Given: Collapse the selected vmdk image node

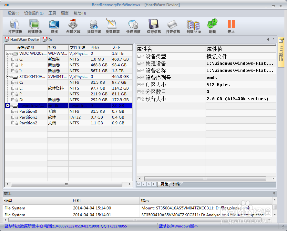Looking at the screenshot, I should click(x=7, y=106).
